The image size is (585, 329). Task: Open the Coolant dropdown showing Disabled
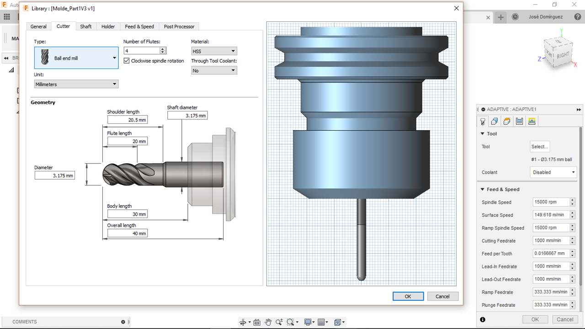[553, 172]
